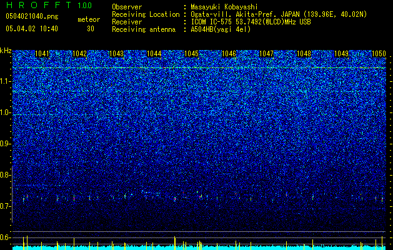Click time marker 1050
The image size is (393, 250).
click(x=379, y=54)
